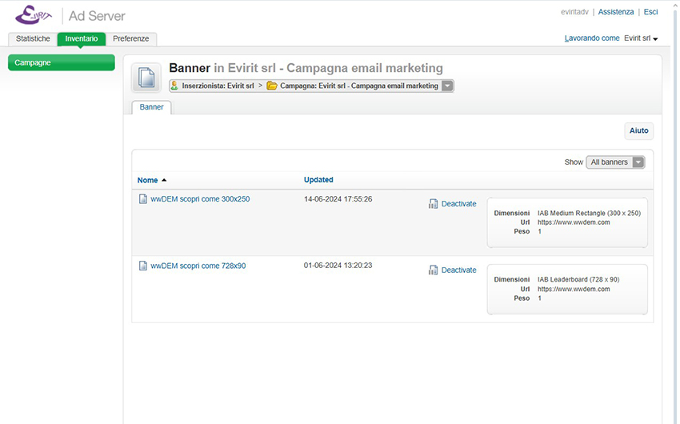Click the Esci logout link
The height and width of the screenshot is (424, 680).
tap(650, 12)
